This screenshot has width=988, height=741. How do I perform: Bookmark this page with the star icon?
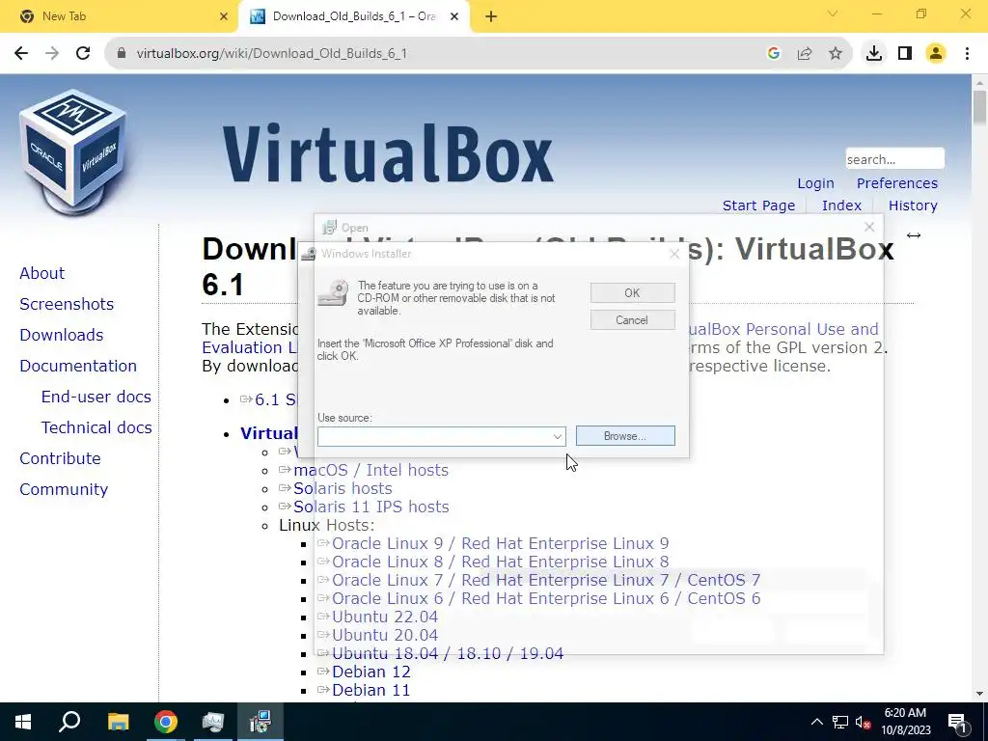836,54
